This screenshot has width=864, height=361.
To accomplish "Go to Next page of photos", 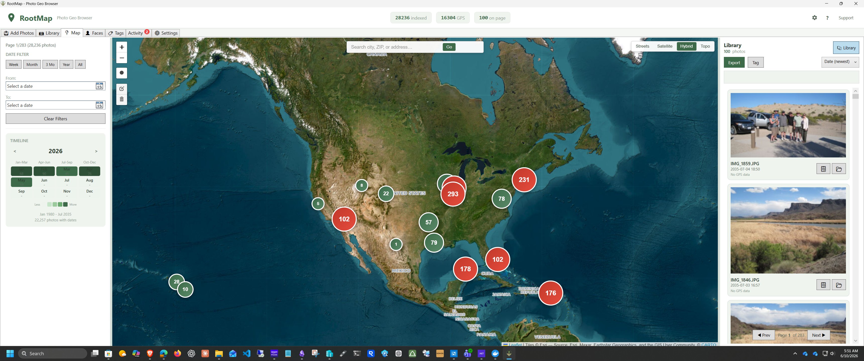I will (x=818, y=335).
